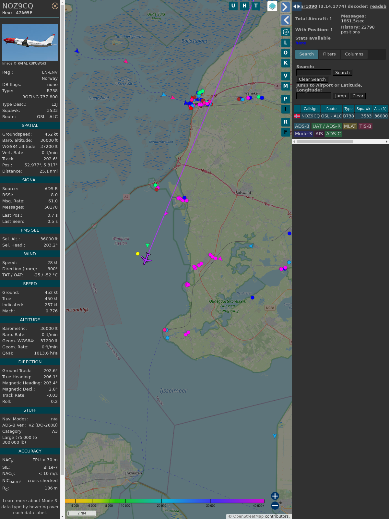Click the Jump to Airport input field
The image size is (389, 519).
313,96
